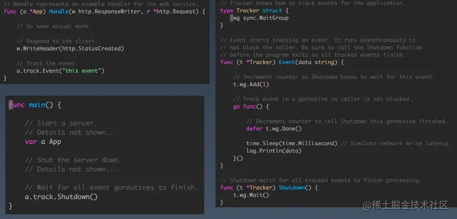Select the "wg sync.WaitGroup" field
457x219 pixels.
[261, 18]
